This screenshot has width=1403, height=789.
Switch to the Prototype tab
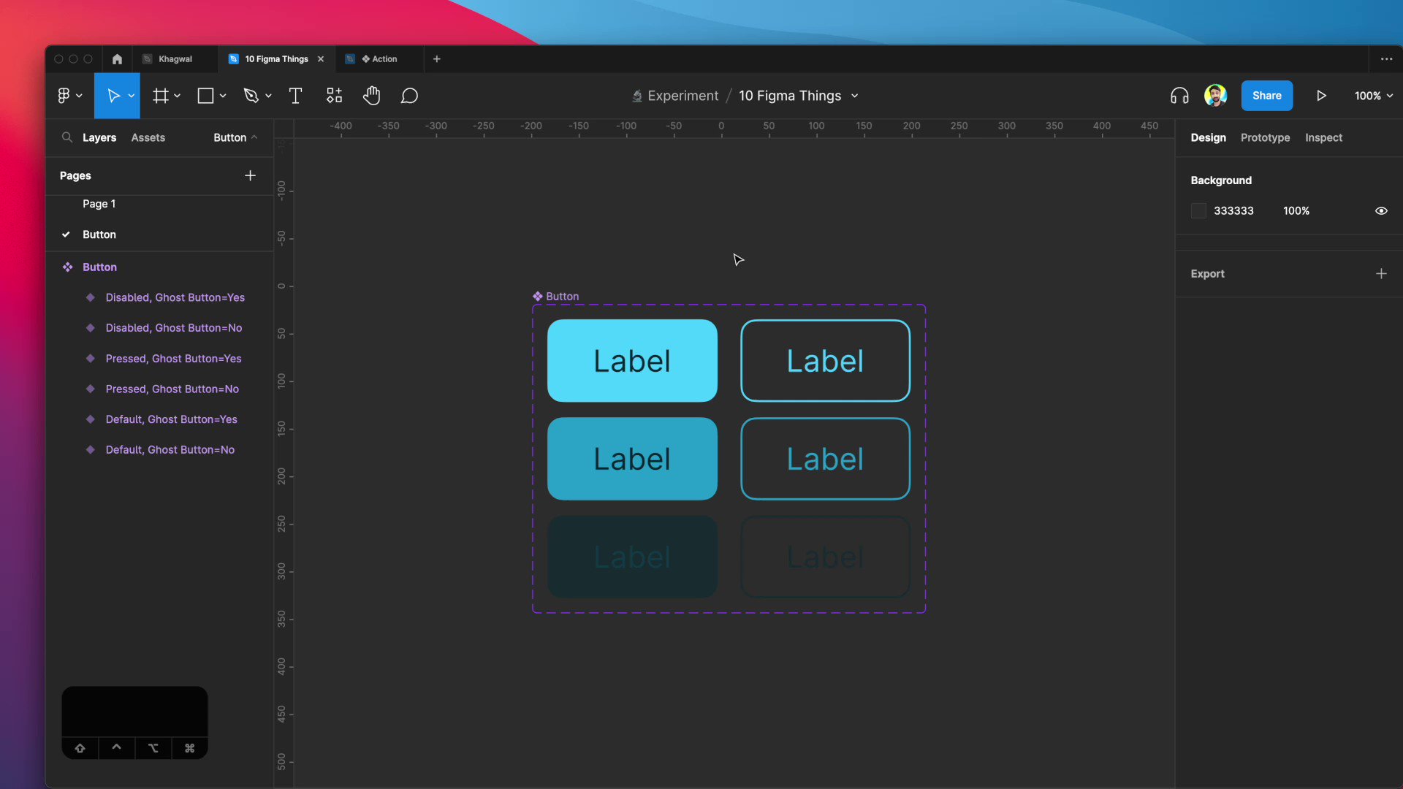[x=1265, y=137]
